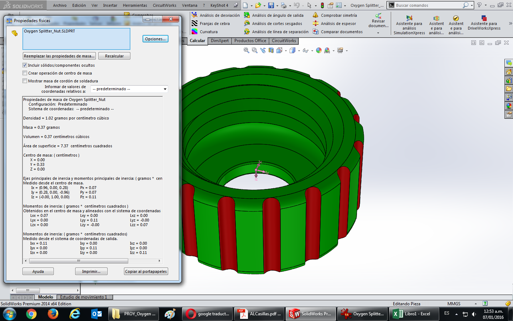513x321 pixels.
Task: Expand the Revisar documento dropdown arrow
Action: point(378,33)
